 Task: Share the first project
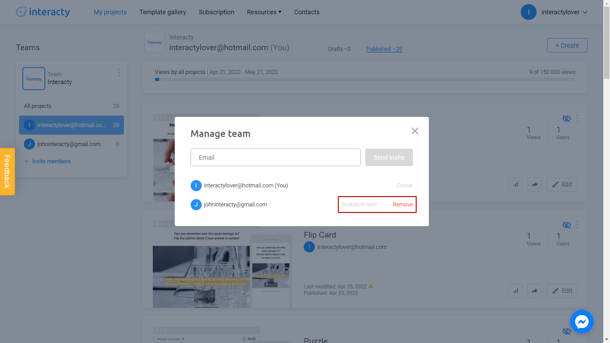(534, 185)
